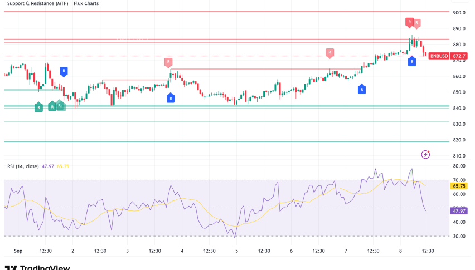Click date 3 on the time axis
Image resolution: width=475 pixels, height=270 pixels.
click(x=127, y=251)
